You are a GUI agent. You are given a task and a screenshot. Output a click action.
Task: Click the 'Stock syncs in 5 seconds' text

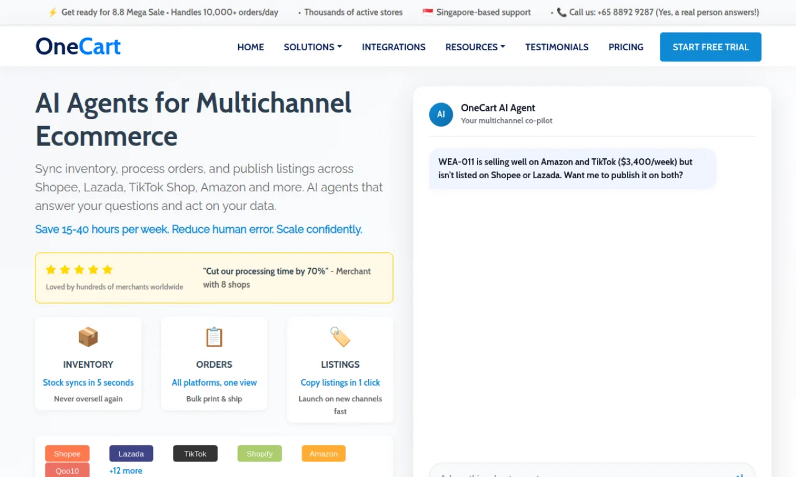[x=88, y=383]
